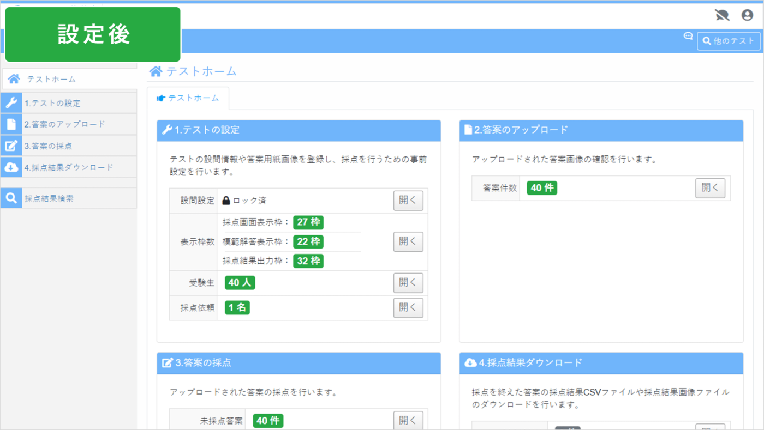Click 開く button for 受験生 row
Screen dimensions: 764x430
coord(408,283)
